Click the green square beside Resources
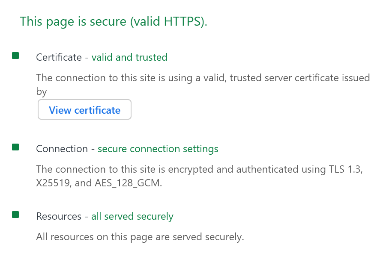The height and width of the screenshot is (256, 383). coord(15,215)
